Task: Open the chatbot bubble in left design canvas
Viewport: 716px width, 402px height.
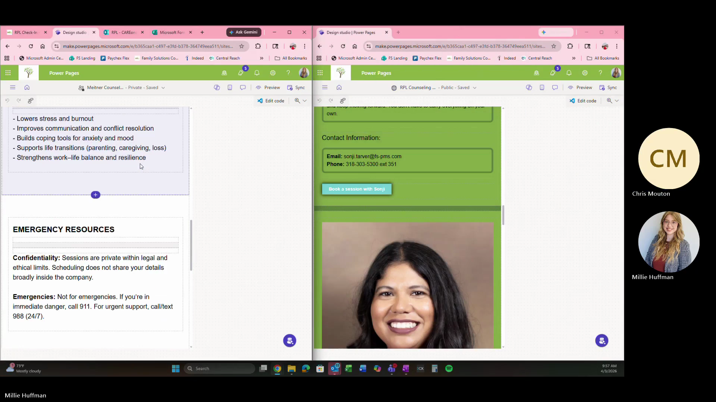Action: 290,341
